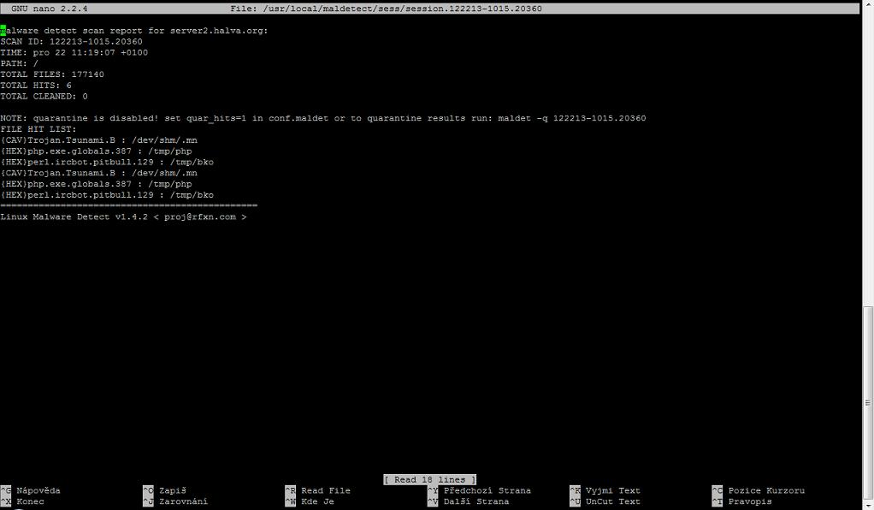Viewport: 874px width, 510px height.
Task: Click the ^Y Předchozí Strana shortcut
Action: 480,490
